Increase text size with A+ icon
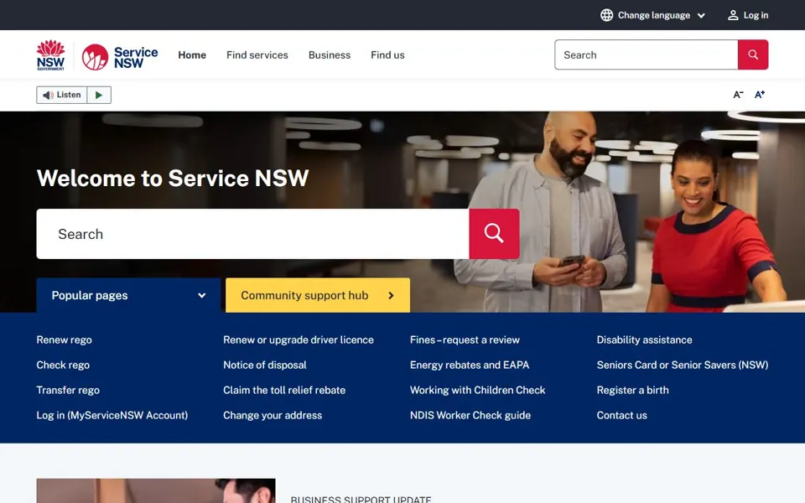The height and width of the screenshot is (503, 805). click(760, 95)
